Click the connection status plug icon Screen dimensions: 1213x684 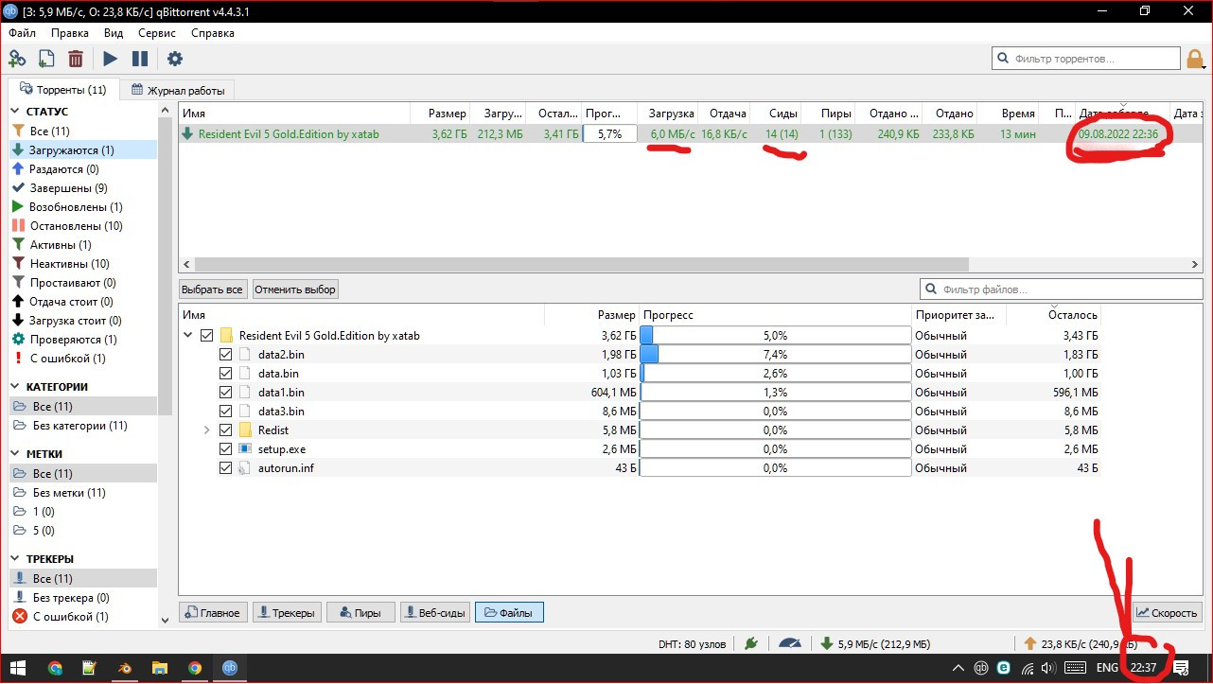pyautogui.click(x=751, y=643)
